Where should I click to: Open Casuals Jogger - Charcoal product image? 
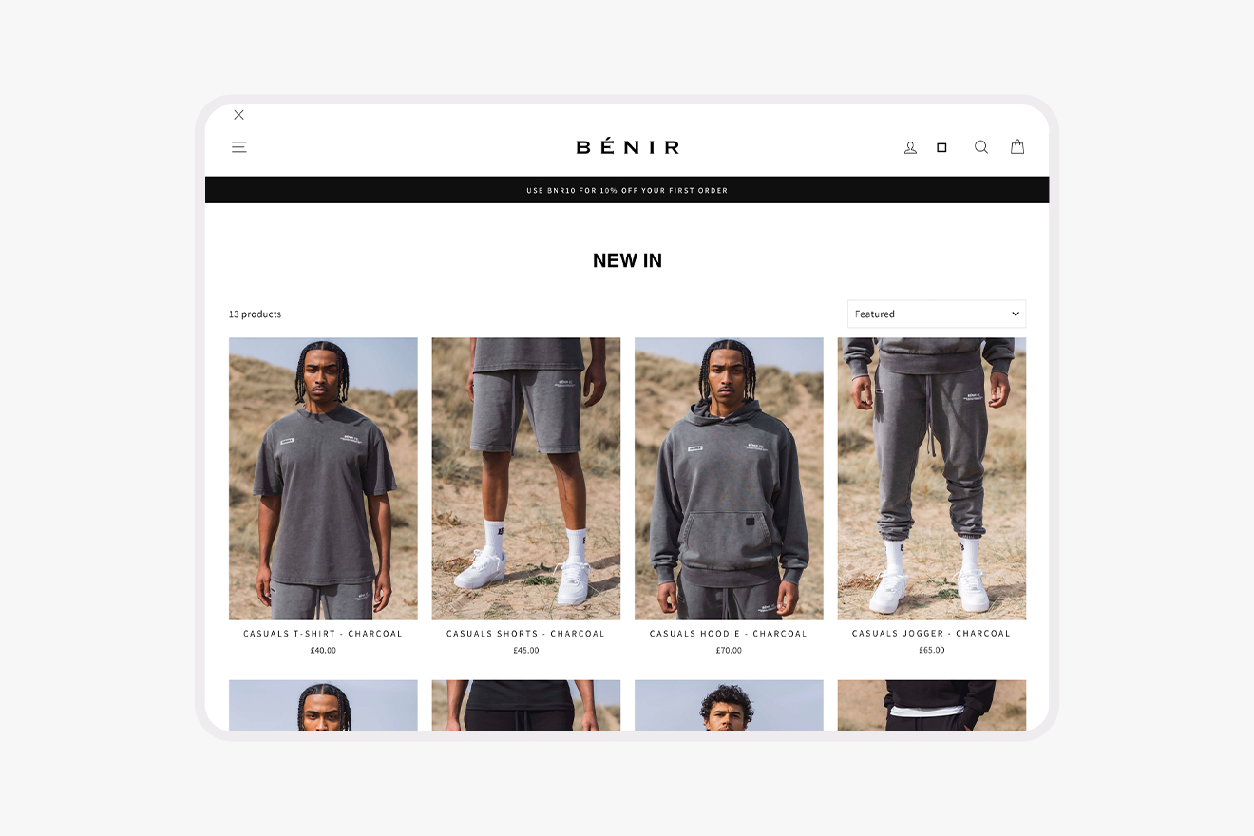932,479
